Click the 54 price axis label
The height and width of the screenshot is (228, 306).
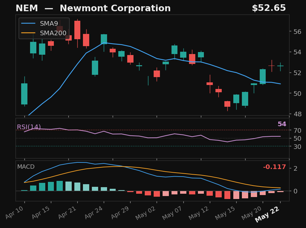click(297, 52)
